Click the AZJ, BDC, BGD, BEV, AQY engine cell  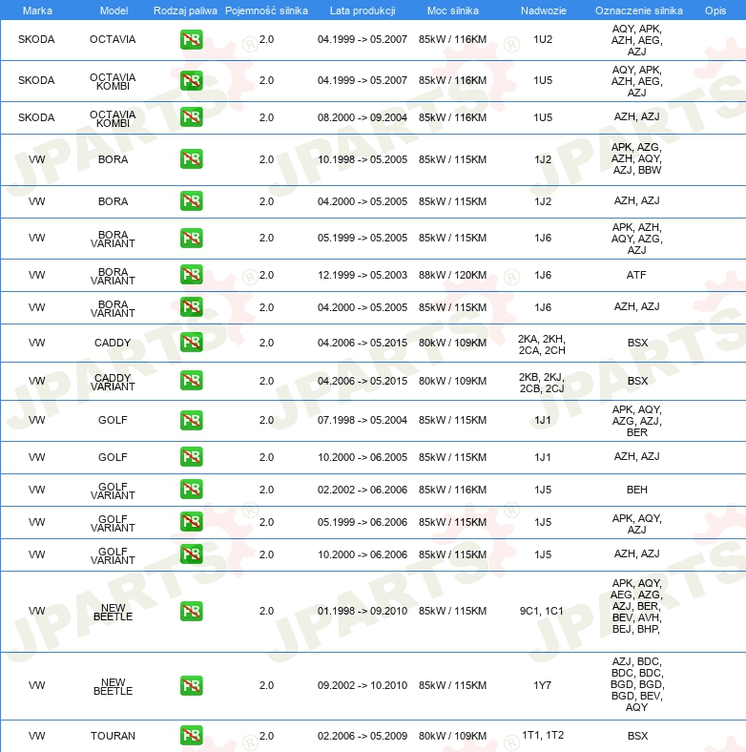636,684
